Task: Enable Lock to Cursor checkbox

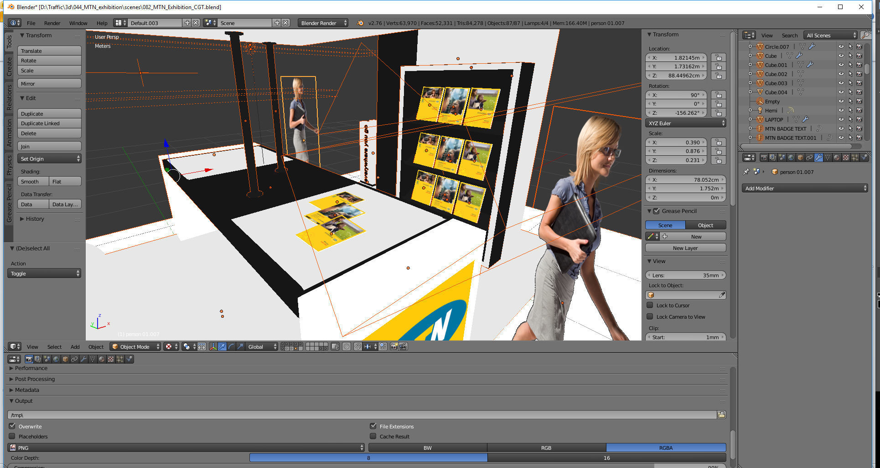Action: [650, 305]
